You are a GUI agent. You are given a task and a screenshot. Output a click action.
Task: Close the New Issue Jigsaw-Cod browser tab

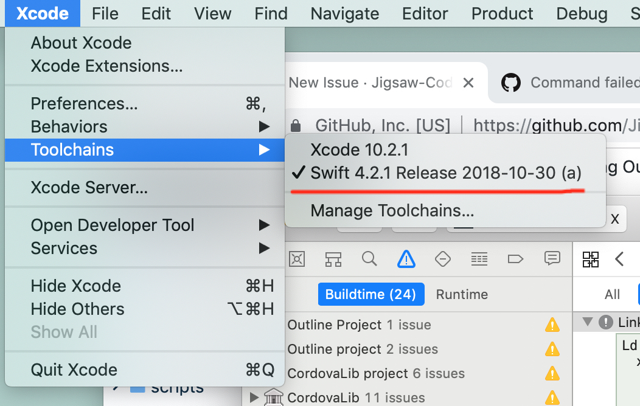(x=468, y=82)
